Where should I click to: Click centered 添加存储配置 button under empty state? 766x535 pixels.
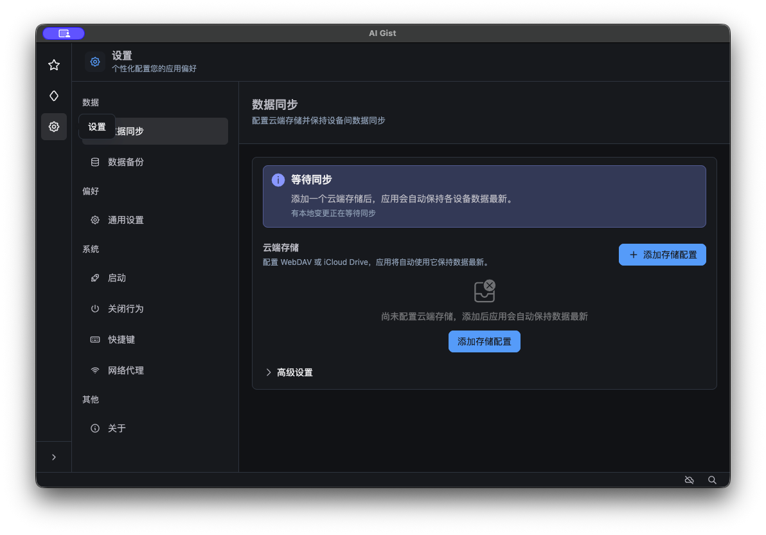(x=484, y=341)
